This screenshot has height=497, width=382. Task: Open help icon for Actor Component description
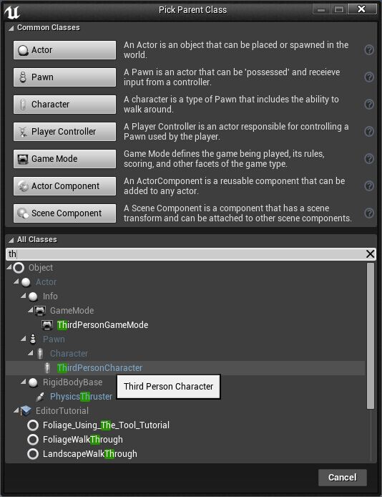point(369,185)
